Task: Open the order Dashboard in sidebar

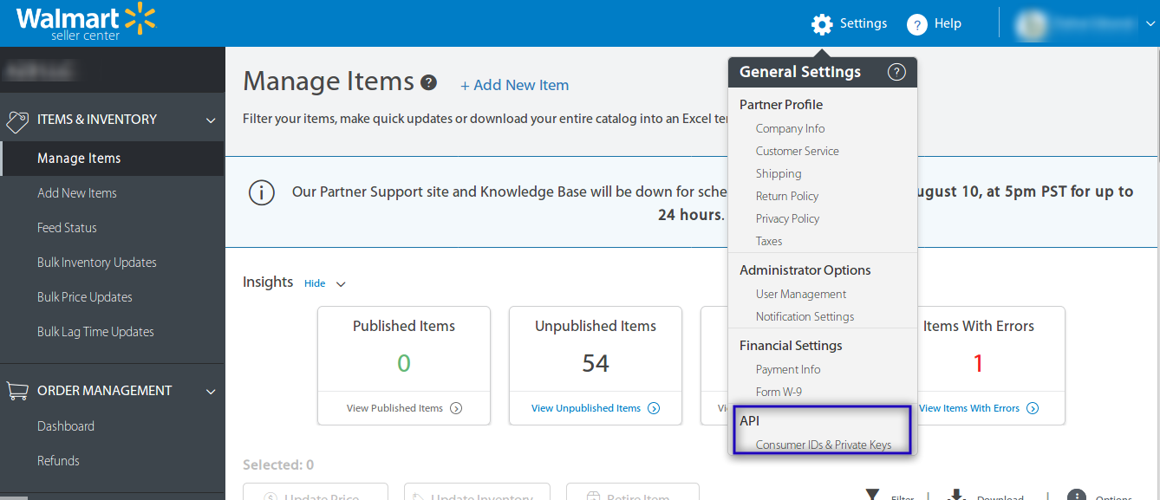Action: (x=65, y=426)
